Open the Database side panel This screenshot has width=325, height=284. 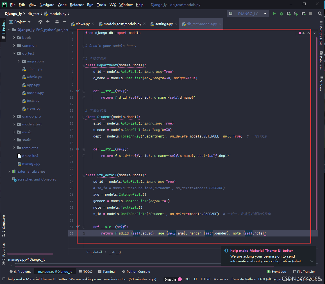321,60
